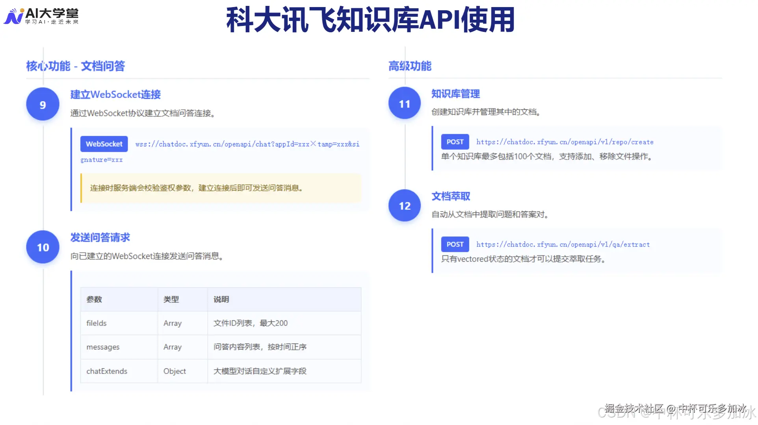The image size is (758, 425).
Task: Click the WebSocket protocol badge
Action: pos(104,144)
